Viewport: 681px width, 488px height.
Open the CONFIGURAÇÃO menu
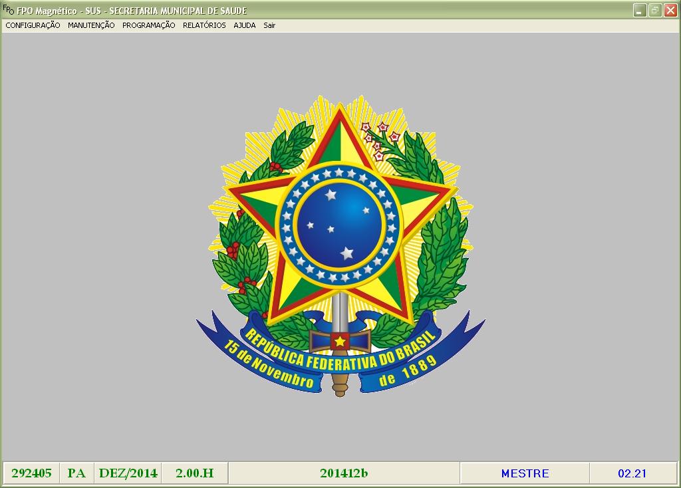point(33,25)
